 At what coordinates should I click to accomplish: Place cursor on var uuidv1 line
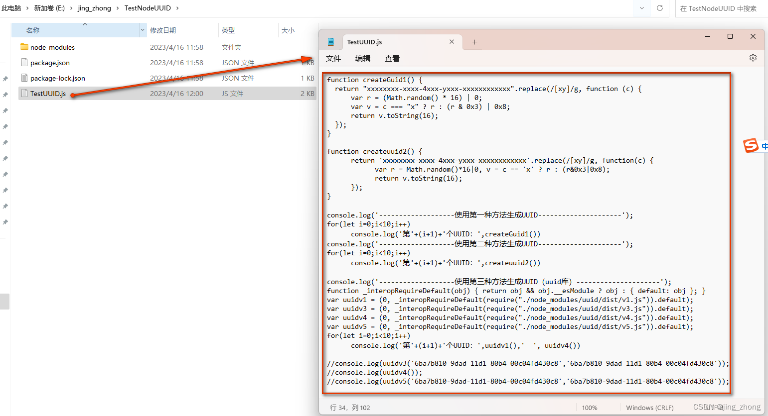(x=510, y=300)
